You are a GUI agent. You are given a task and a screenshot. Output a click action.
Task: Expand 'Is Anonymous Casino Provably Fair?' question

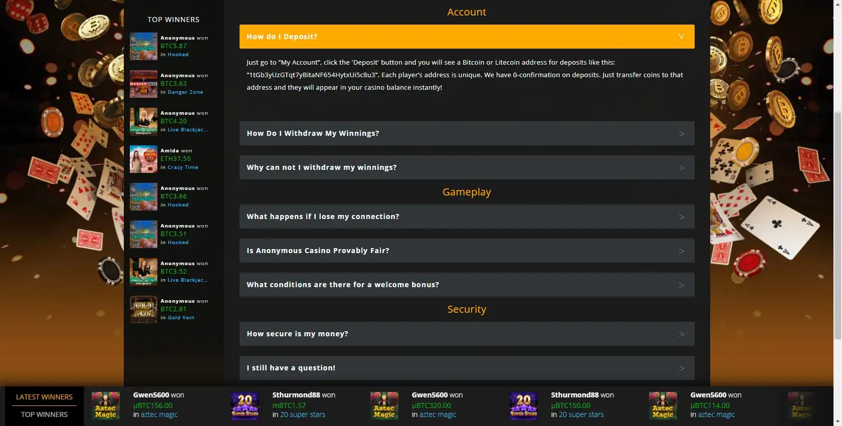pos(467,251)
